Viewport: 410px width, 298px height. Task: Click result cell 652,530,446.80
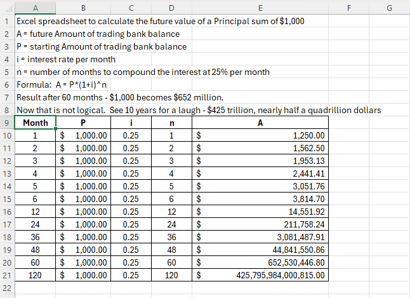pos(260,262)
